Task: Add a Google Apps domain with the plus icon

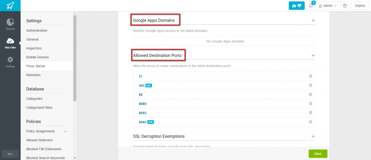Action: [x=313, y=20]
